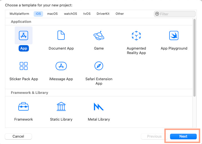Choose the Safari Extension App template
Viewport: 202px width, 144px height.
click(99, 66)
